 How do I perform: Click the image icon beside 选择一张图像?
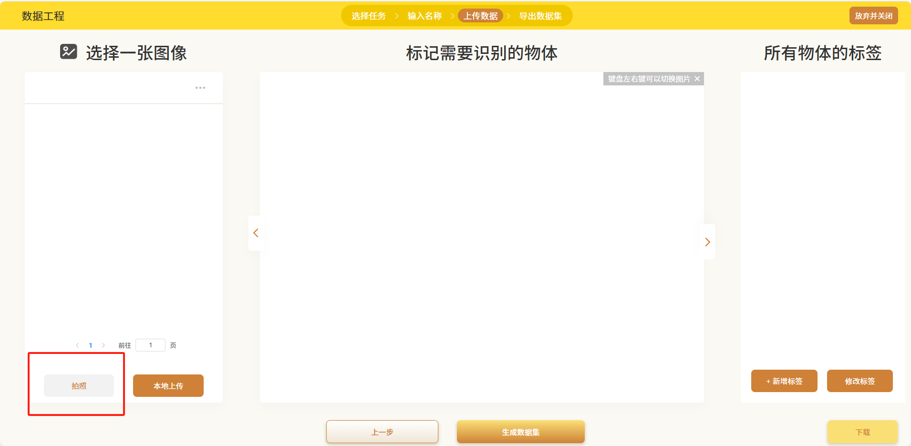tap(68, 52)
